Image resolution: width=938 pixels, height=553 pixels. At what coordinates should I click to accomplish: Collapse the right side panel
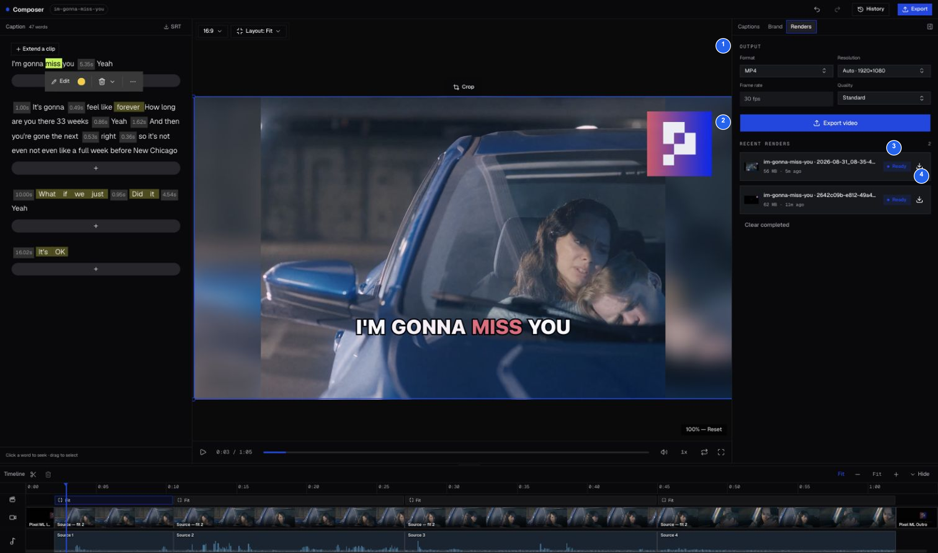point(930,26)
